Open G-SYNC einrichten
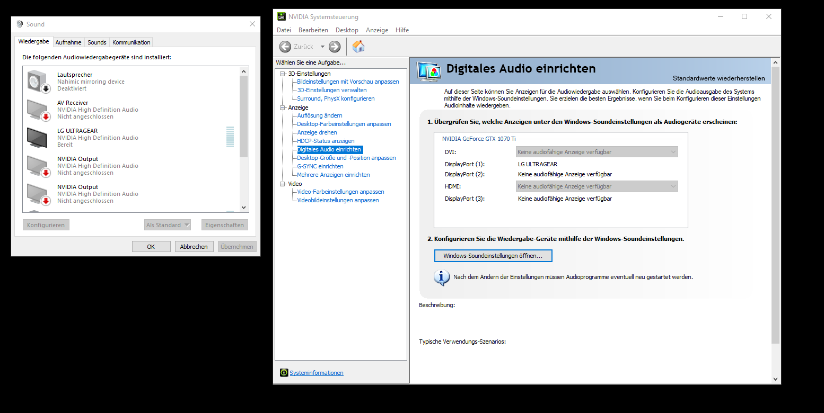Image resolution: width=824 pixels, height=413 pixels. pyautogui.click(x=320, y=166)
